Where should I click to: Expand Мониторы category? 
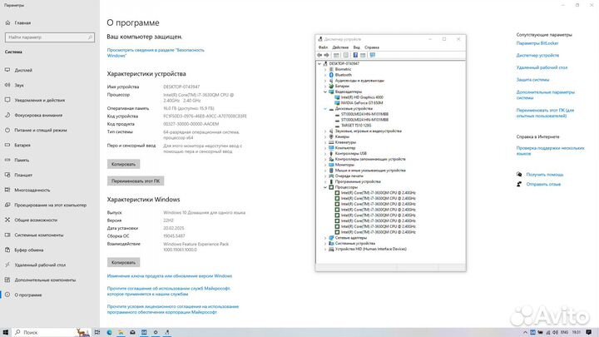click(325, 165)
